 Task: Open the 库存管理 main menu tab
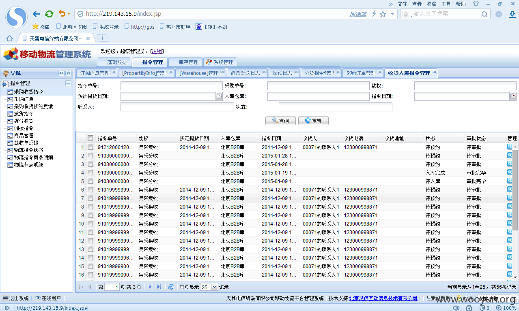(x=185, y=62)
